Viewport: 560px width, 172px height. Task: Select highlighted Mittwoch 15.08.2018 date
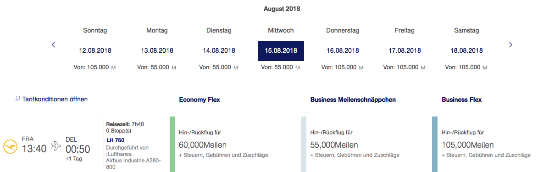281,50
